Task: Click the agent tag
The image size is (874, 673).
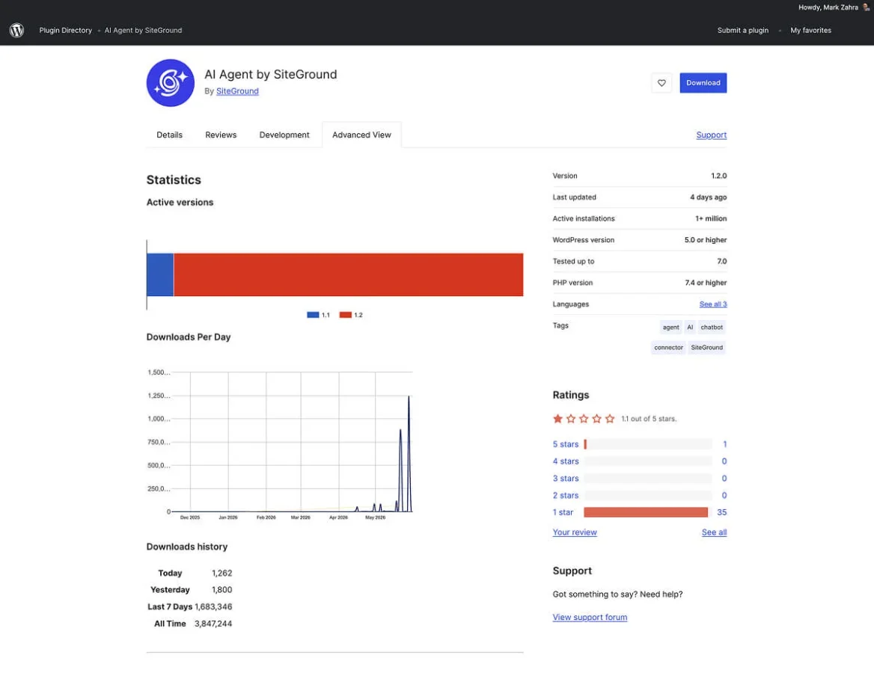Action: pos(671,328)
